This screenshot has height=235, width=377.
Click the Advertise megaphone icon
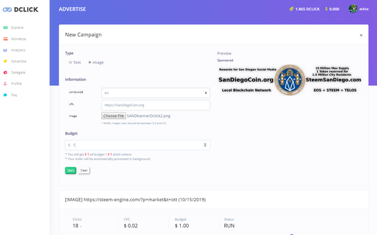(x=5, y=61)
